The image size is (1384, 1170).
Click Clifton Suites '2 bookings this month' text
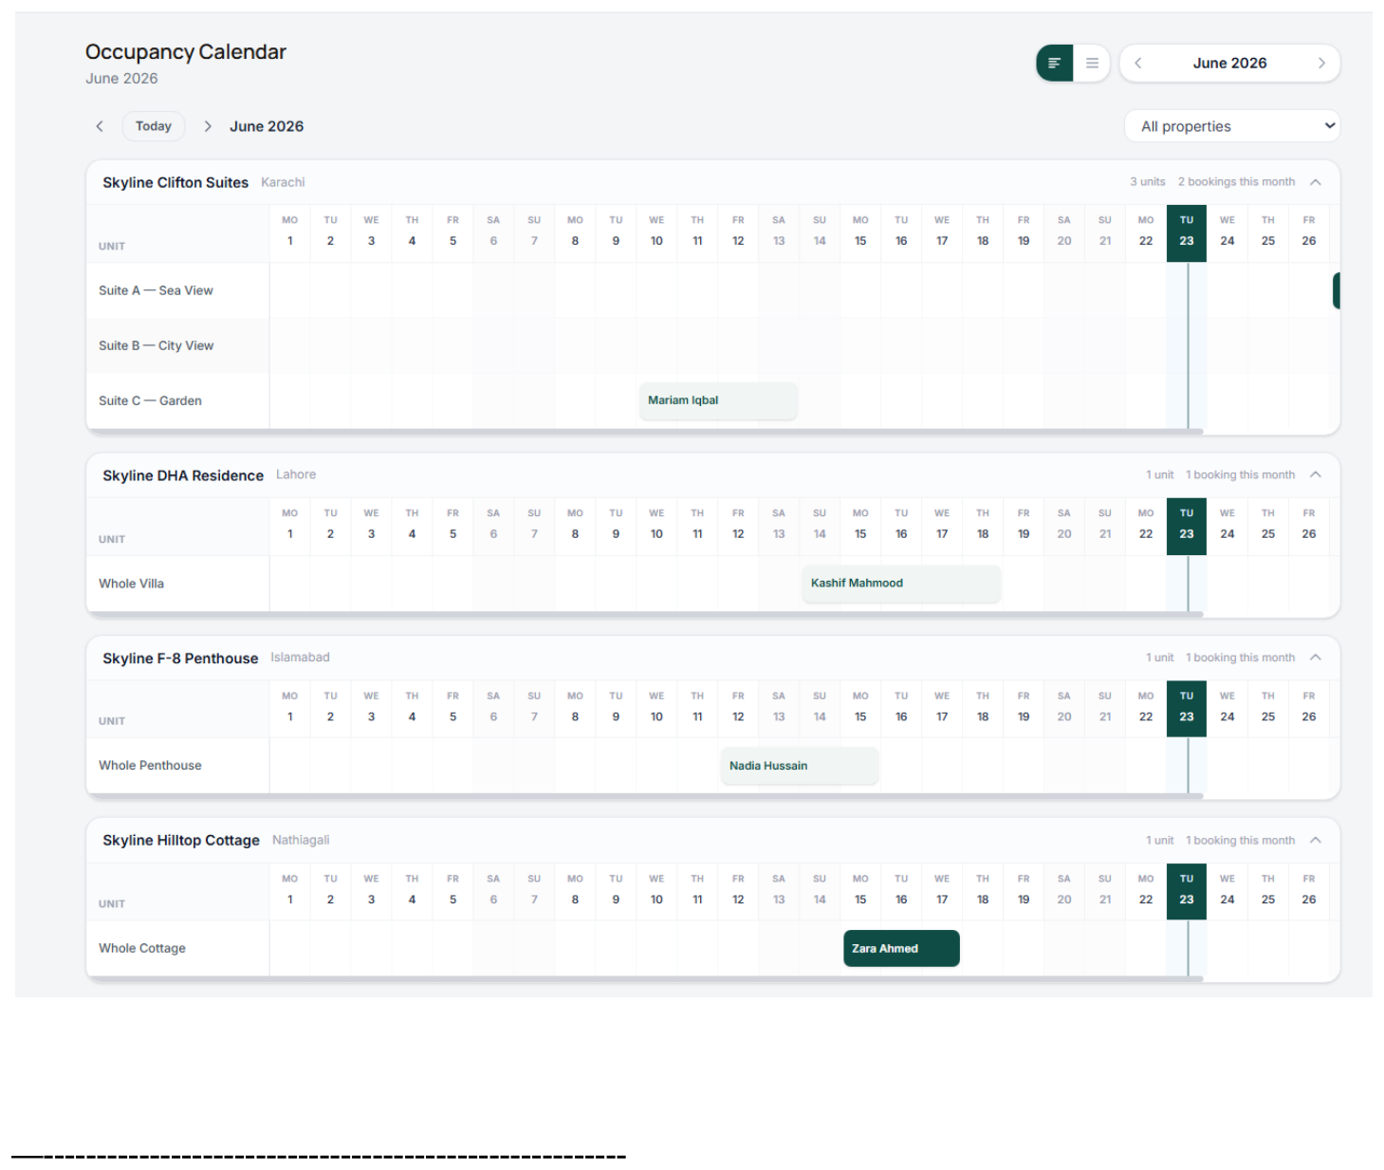point(1236,182)
